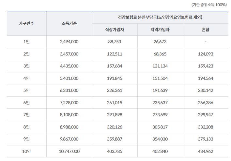Click 지역가입자 value 273,699
Screen dimensions: 231x161
[x=160, y=115]
